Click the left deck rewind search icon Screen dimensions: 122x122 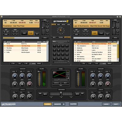coord(13,32)
